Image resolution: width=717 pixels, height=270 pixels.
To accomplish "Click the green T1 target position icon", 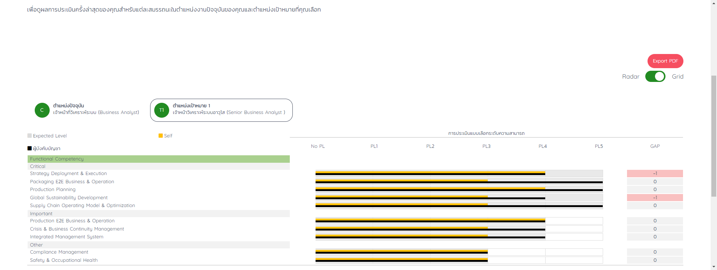I will (x=162, y=110).
